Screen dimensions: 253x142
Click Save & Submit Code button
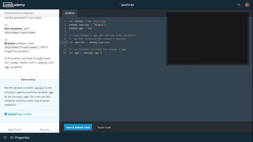[78, 127]
